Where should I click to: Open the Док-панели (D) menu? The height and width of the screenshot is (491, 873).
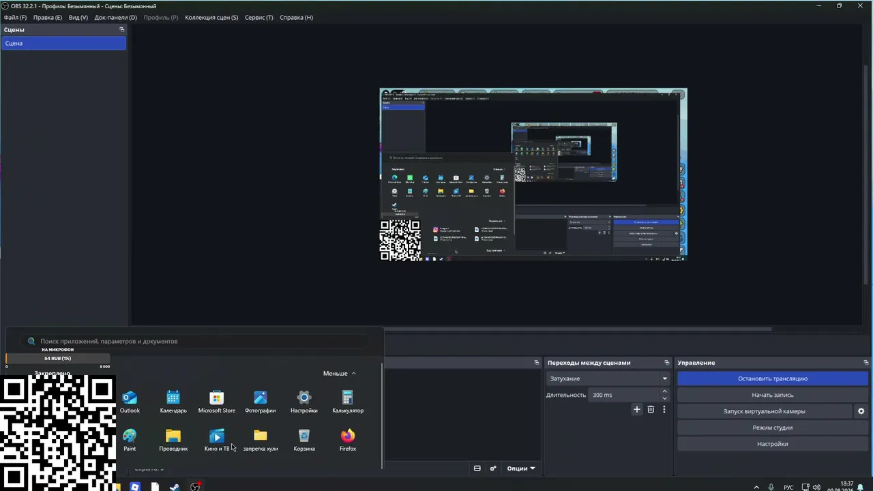(x=116, y=17)
